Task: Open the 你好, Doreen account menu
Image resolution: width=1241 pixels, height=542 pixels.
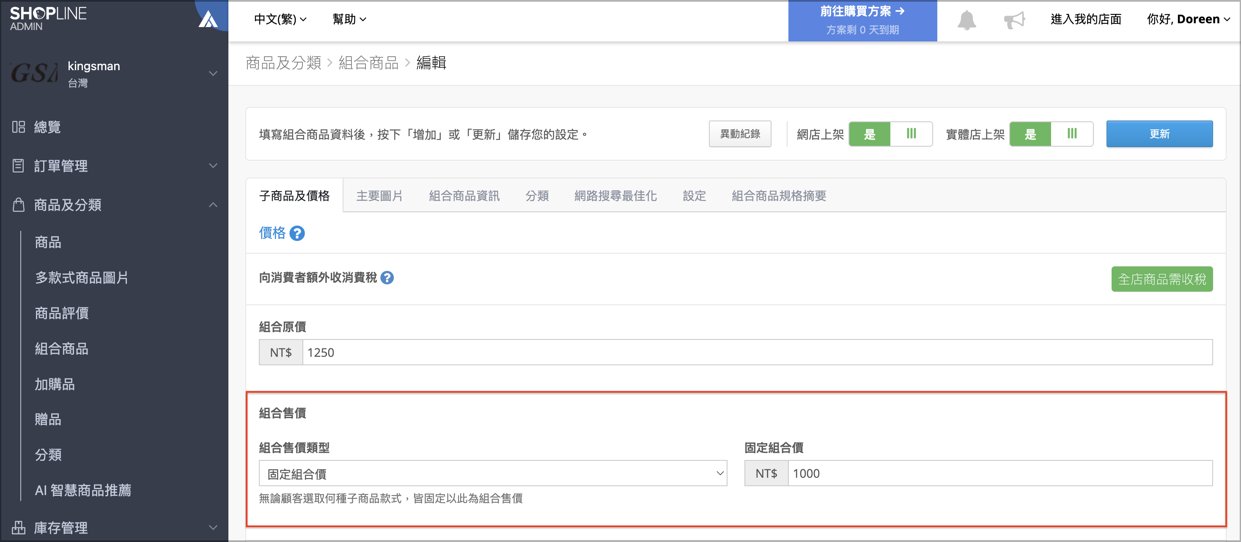Action: (x=1188, y=19)
